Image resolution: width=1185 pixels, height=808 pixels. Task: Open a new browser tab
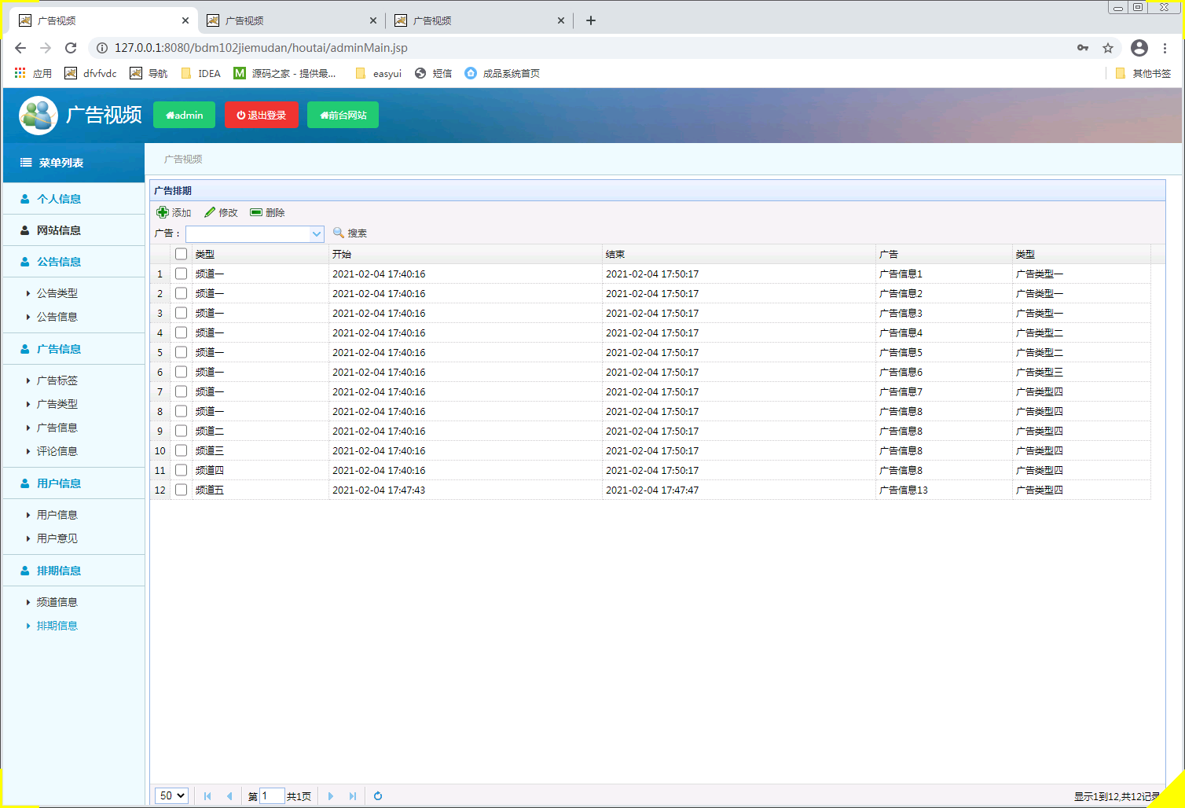click(x=591, y=20)
